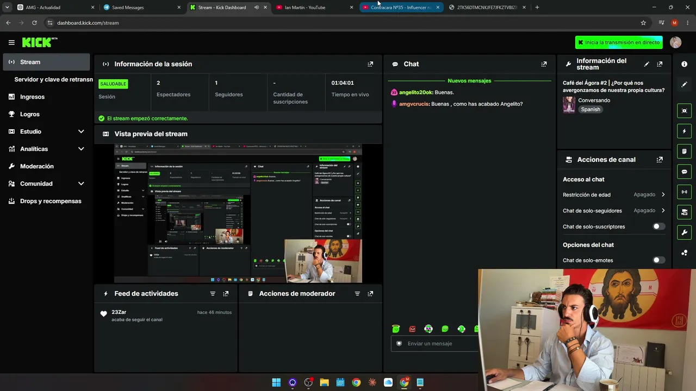The width and height of the screenshot is (696, 391).
Task: Toggle the channel actions icon in right sidebar
Action: click(x=684, y=212)
